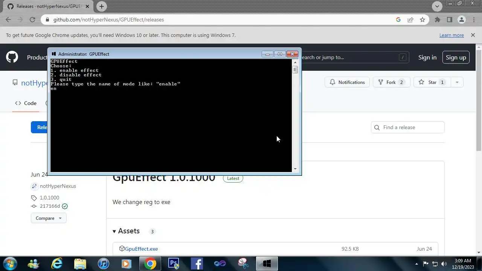Click the site lock icon
482x271 pixels.
tap(47, 20)
